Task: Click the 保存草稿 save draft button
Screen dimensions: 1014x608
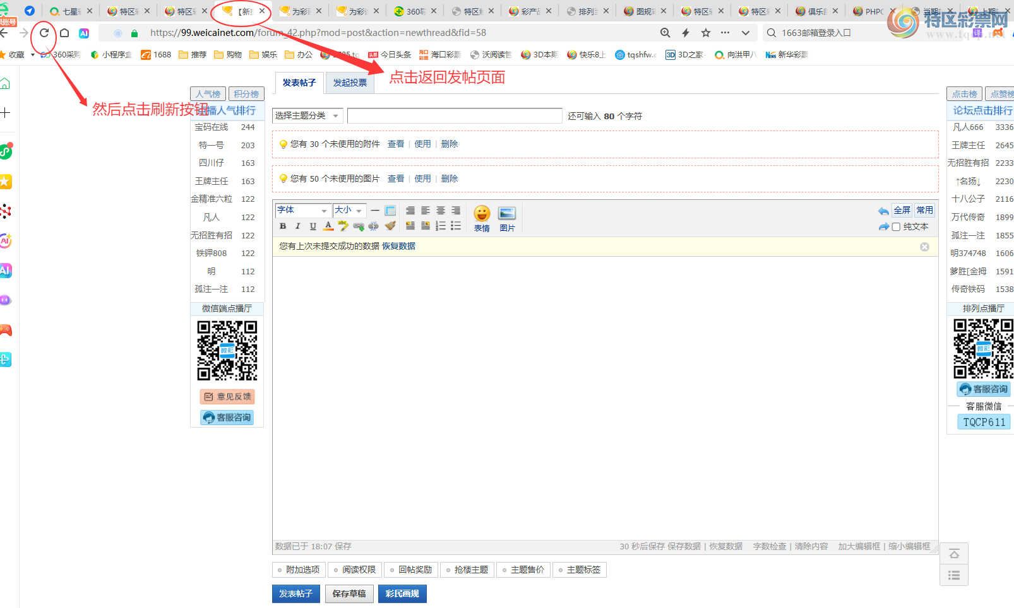Action: [349, 593]
